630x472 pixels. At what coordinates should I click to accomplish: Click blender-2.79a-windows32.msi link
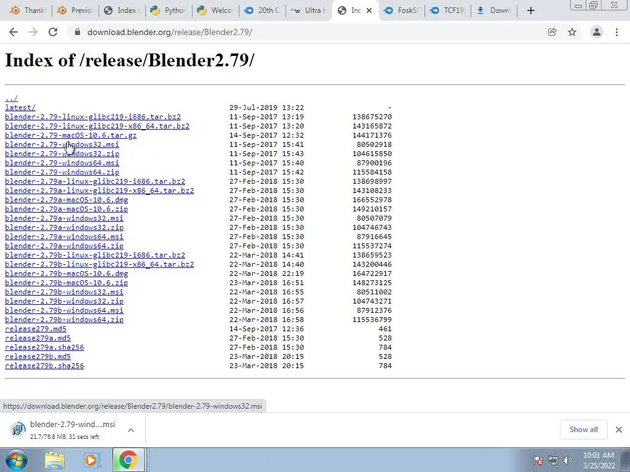coord(64,218)
